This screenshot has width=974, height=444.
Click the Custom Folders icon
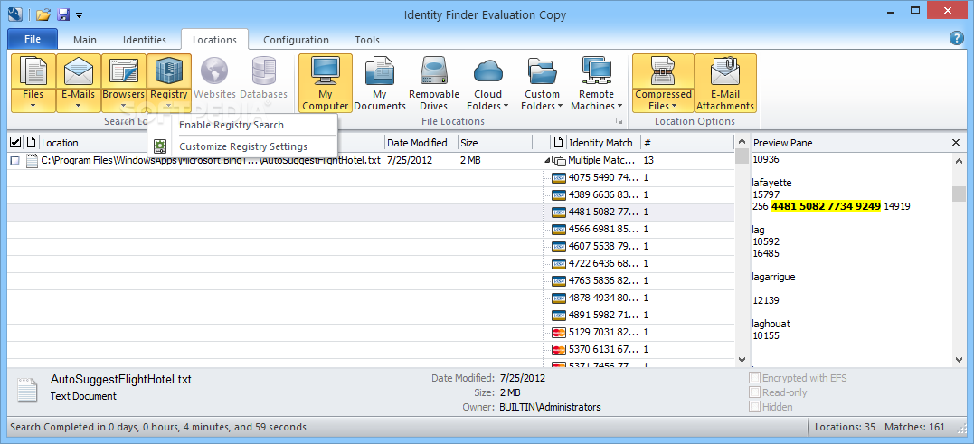click(x=542, y=71)
